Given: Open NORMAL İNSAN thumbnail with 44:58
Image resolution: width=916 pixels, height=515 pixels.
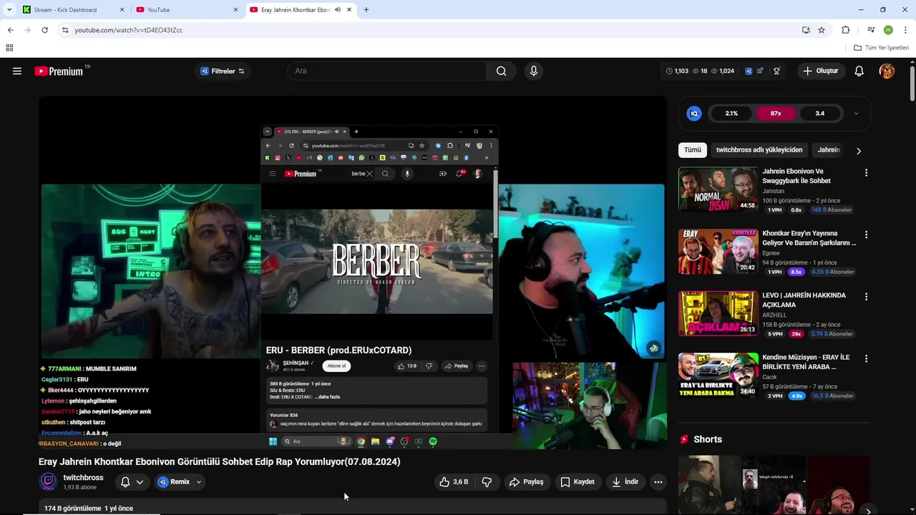Looking at the screenshot, I should [718, 190].
